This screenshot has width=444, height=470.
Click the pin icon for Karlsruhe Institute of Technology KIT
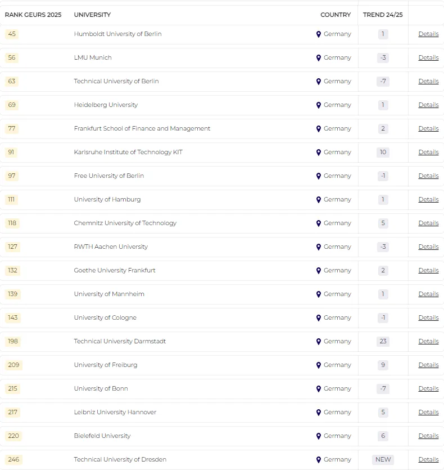tap(319, 153)
